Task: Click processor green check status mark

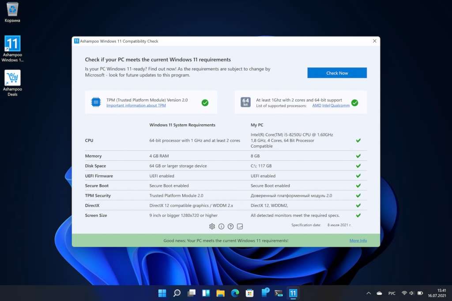Action: (x=354, y=103)
